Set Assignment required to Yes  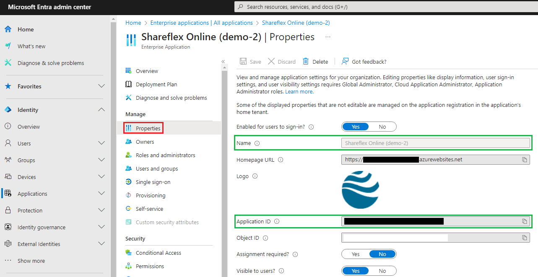click(x=356, y=254)
